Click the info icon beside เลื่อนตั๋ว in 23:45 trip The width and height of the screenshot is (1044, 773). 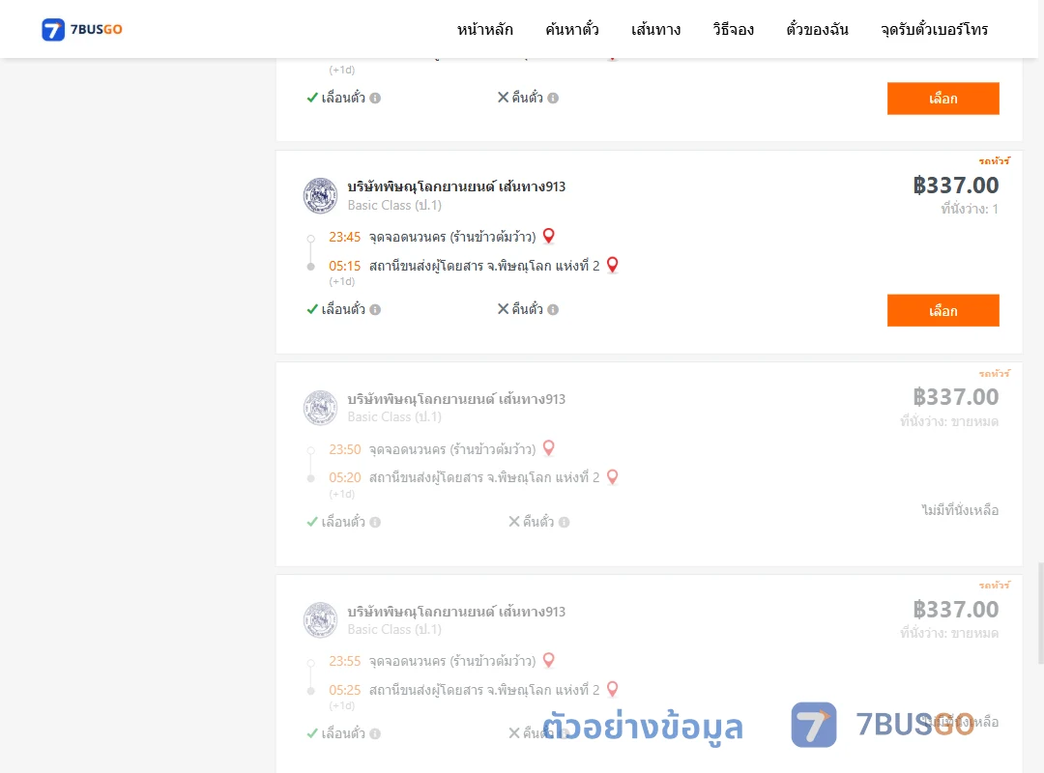tap(375, 309)
